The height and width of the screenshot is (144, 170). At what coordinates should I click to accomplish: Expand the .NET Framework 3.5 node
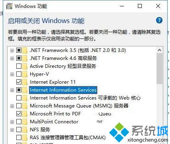click(12, 50)
